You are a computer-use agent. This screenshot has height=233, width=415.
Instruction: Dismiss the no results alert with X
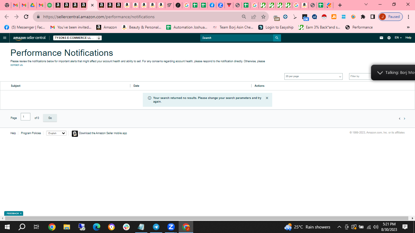pos(267,98)
